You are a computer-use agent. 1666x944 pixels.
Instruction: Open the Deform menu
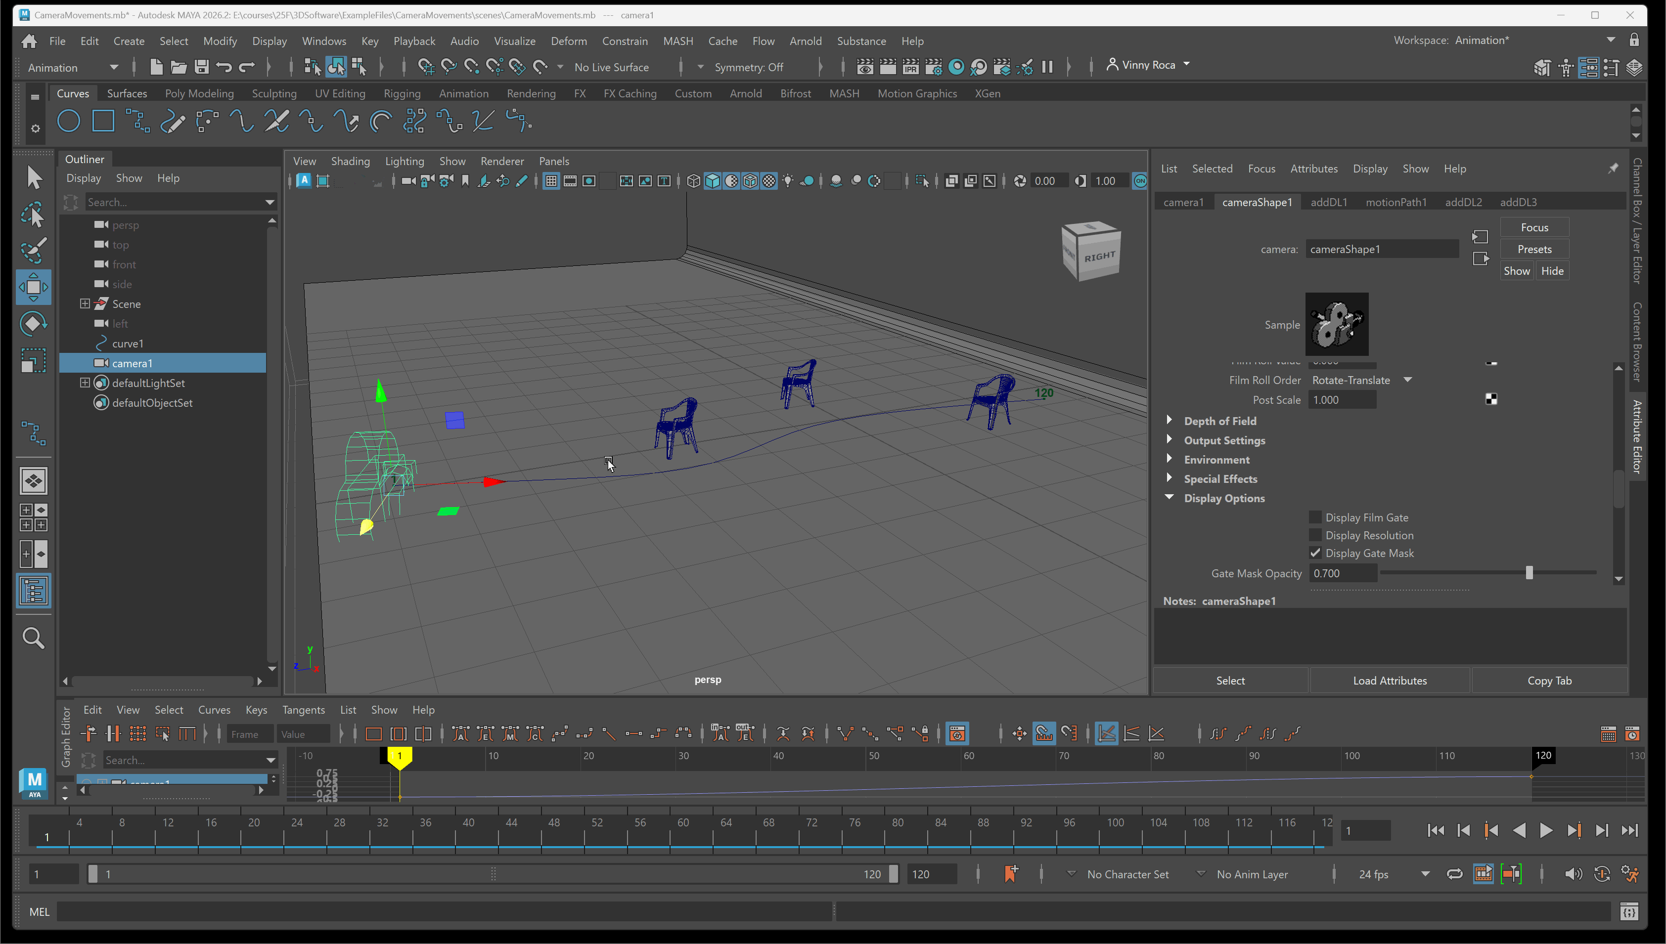568,41
